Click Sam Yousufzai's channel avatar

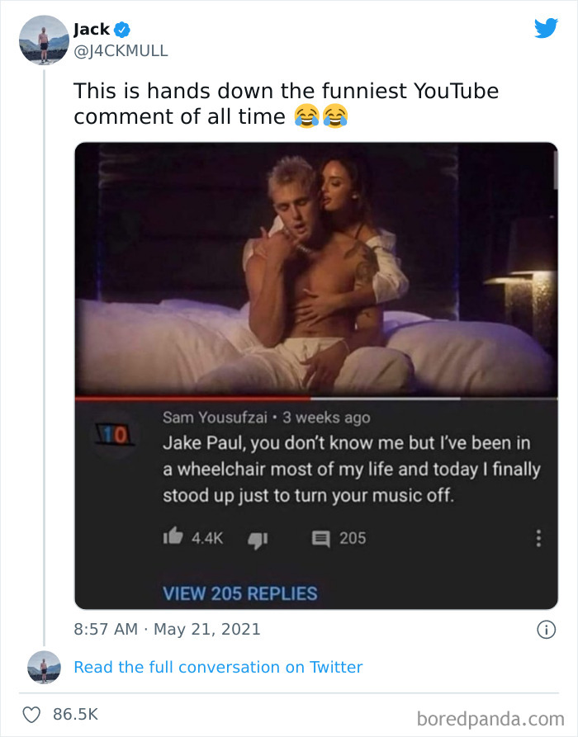pyautogui.click(x=115, y=434)
